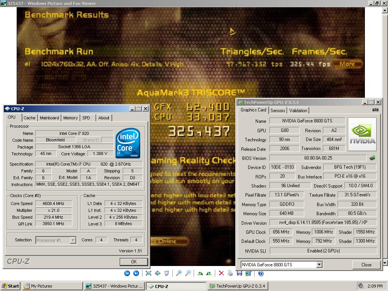
Task: Rotate picture counterclockwise
Action: (209, 273)
